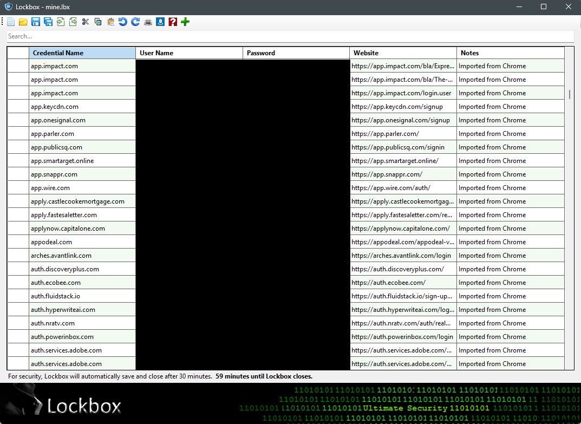Export credentials from Lockbox
The height and width of the screenshot is (424, 581).
pyautogui.click(x=73, y=22)
